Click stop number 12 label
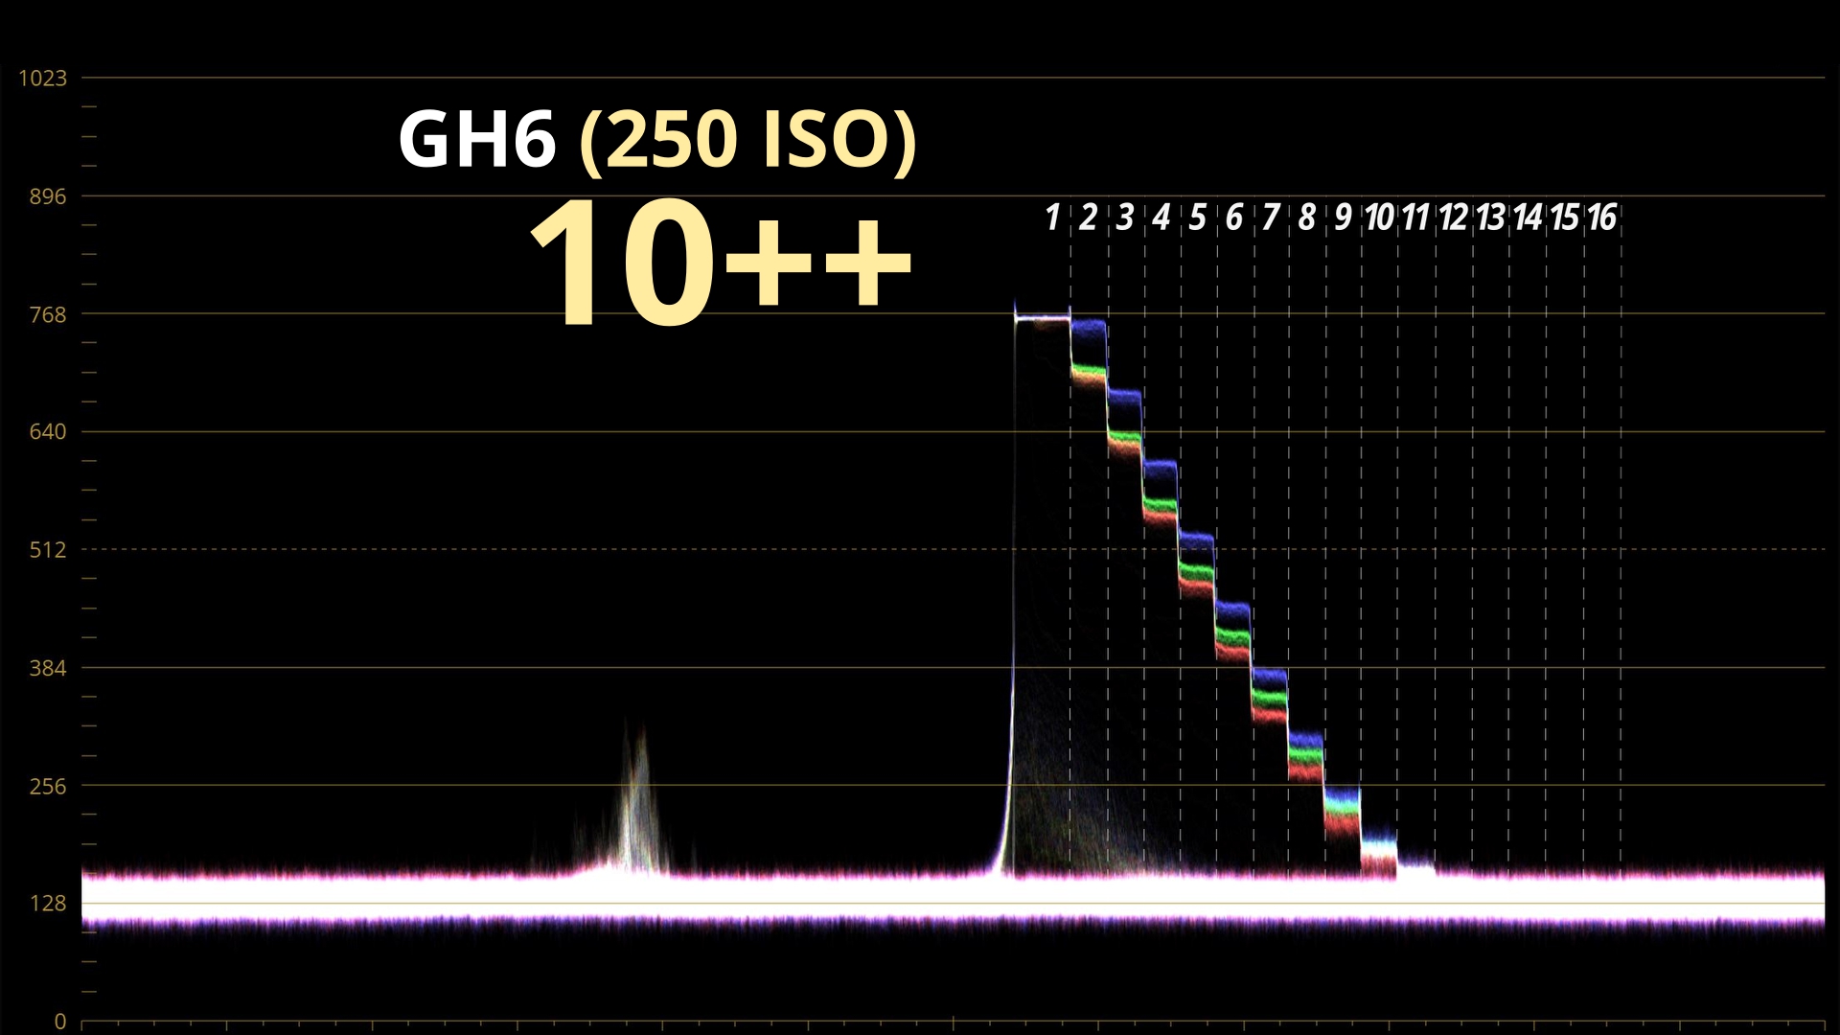This screenshot has width=1840, height=1035. click(1454, 218)
